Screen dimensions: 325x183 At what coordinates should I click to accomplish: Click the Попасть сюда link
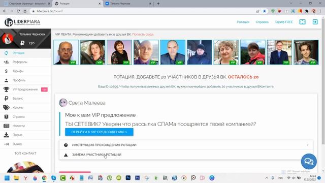(x=143, y=34)
